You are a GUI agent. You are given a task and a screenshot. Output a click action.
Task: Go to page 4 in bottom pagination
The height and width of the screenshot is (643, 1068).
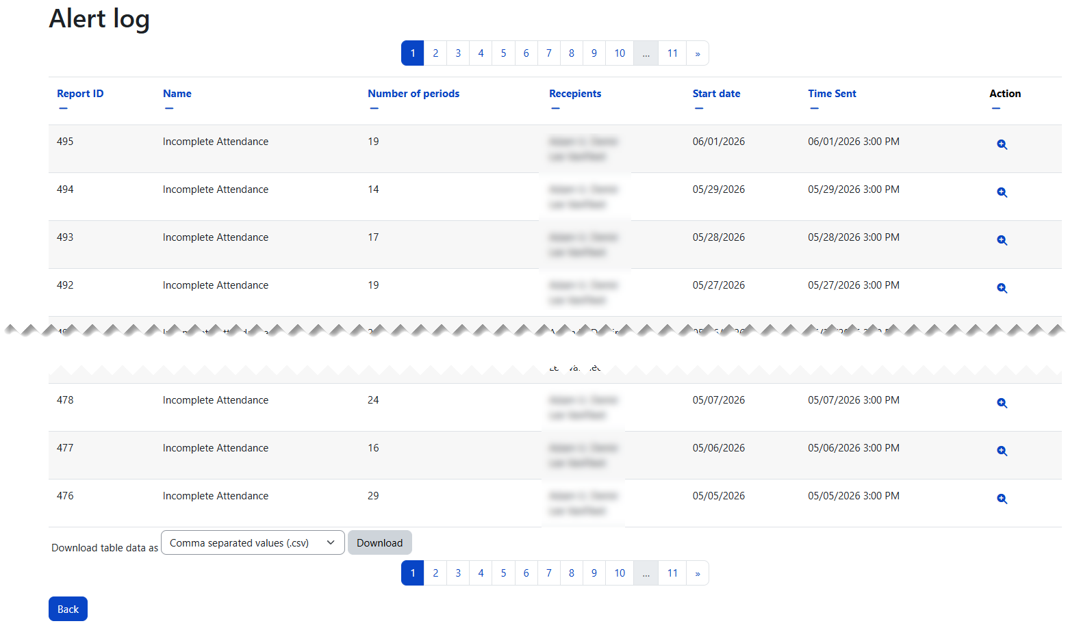481,573
